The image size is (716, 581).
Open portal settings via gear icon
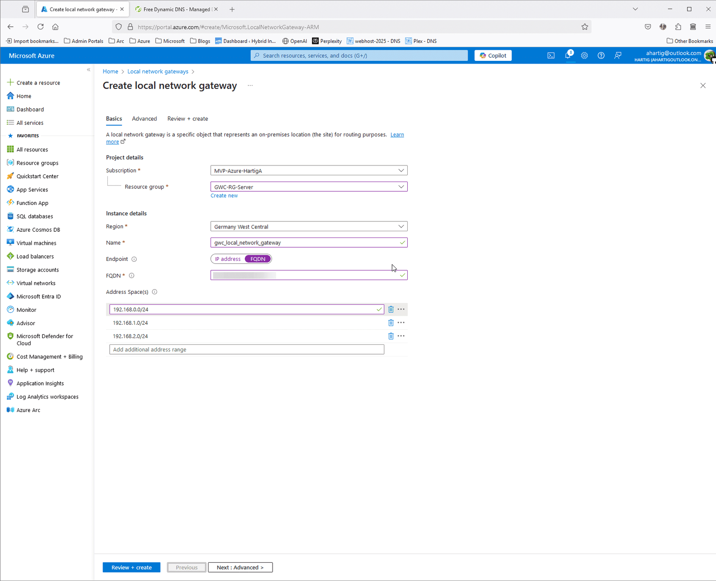(x=584, y=55)
